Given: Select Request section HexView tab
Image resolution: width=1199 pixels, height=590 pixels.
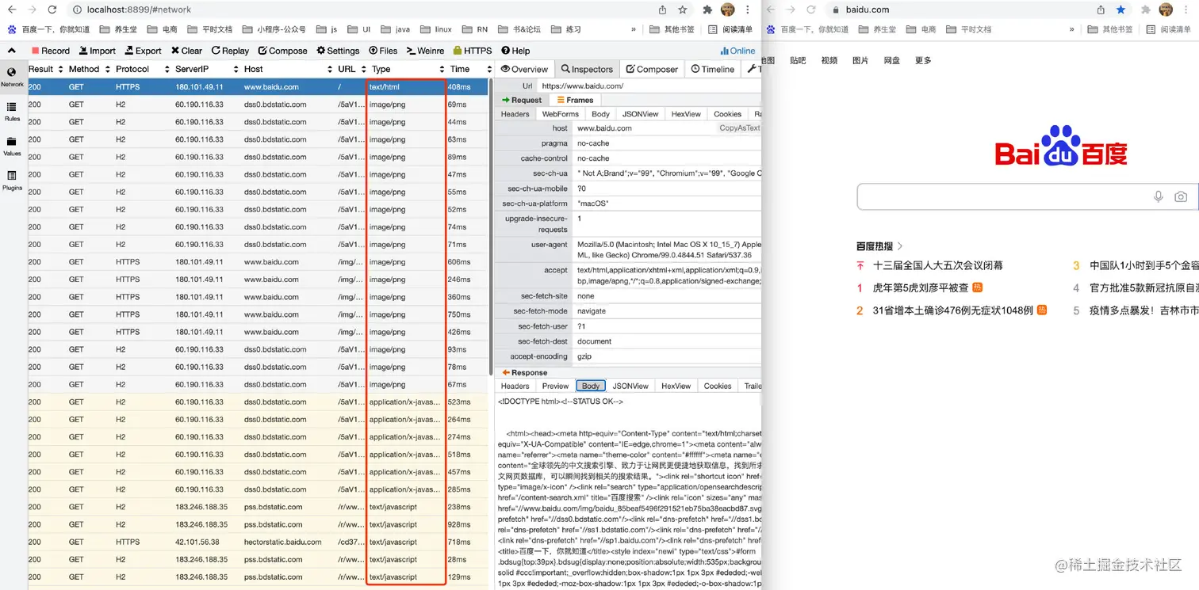Looking at the screenshot, I should pyautogui.click(x=686, y=114).
